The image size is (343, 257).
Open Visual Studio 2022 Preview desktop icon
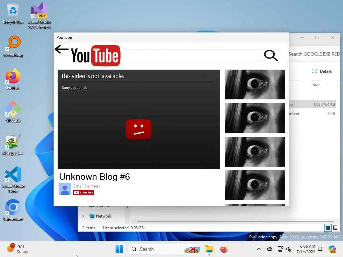tap(39, 16)
